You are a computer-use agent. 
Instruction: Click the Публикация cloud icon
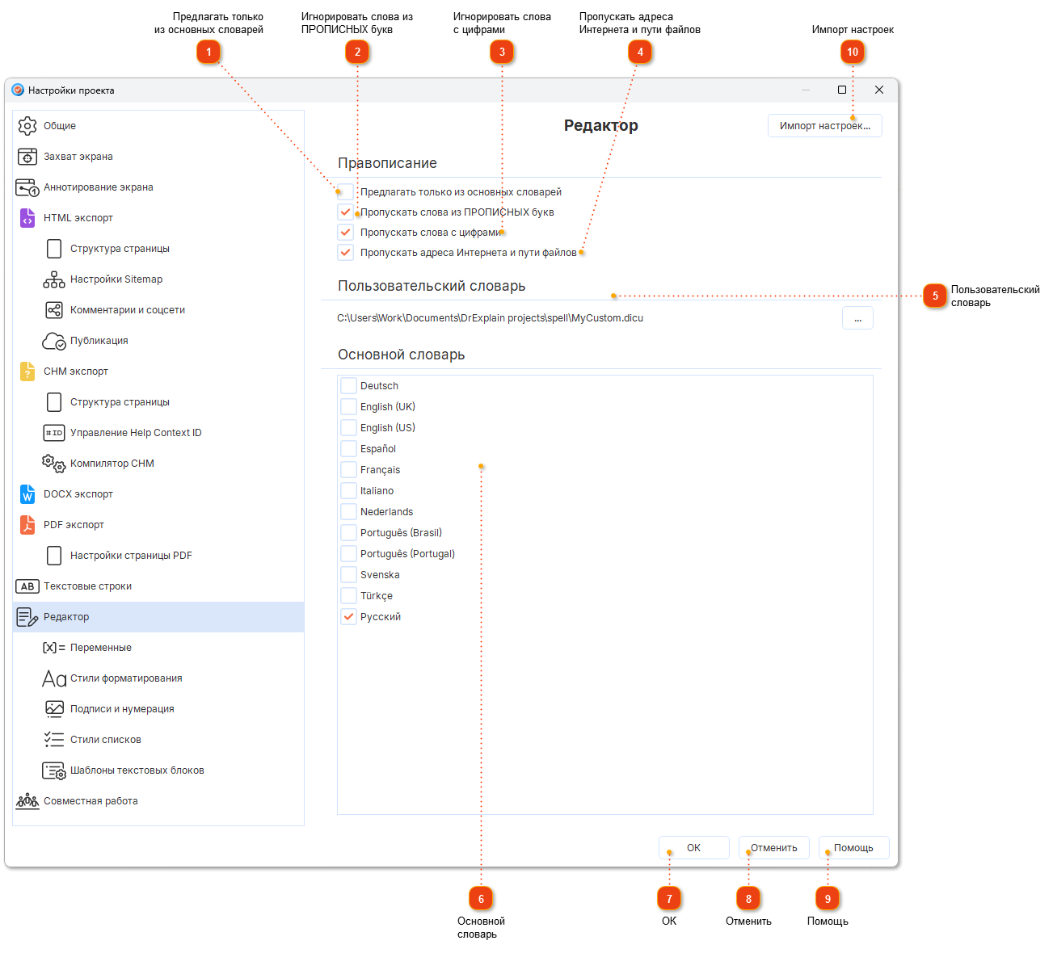pyautogui.click(x=54, y=341)
